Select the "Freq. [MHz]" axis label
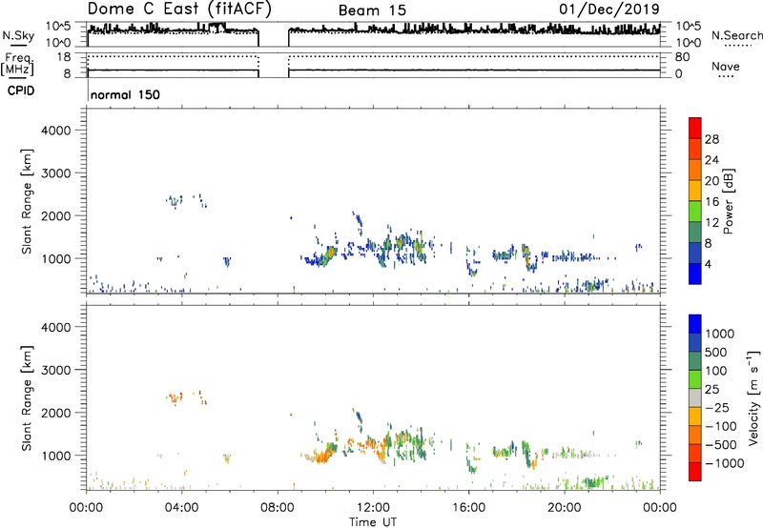 (18, 65)
